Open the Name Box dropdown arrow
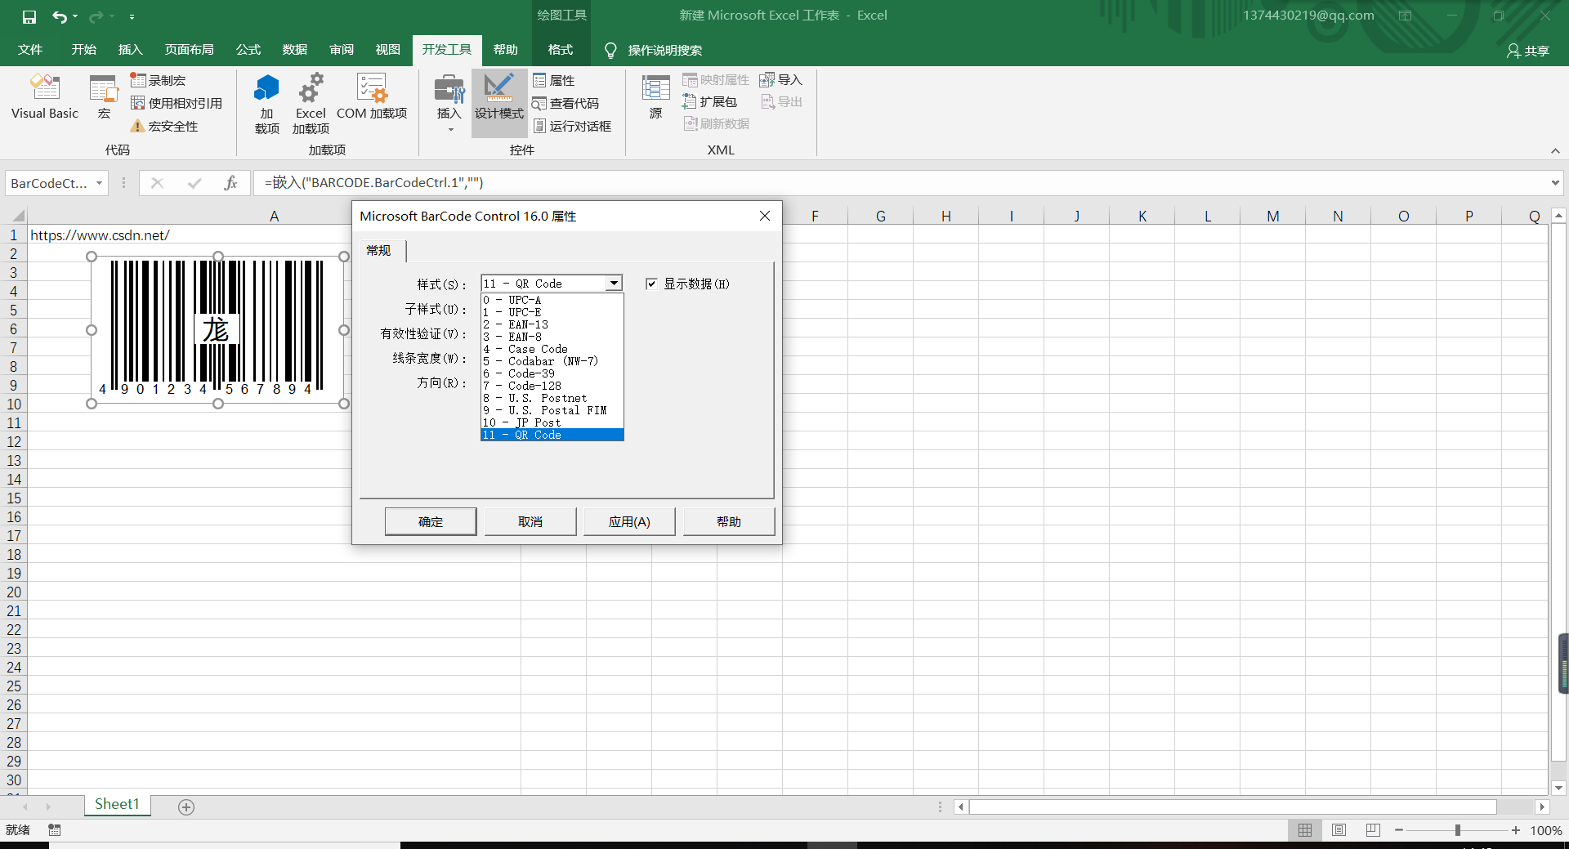This screenshot has height=849, width=1569. pos(100,182)
